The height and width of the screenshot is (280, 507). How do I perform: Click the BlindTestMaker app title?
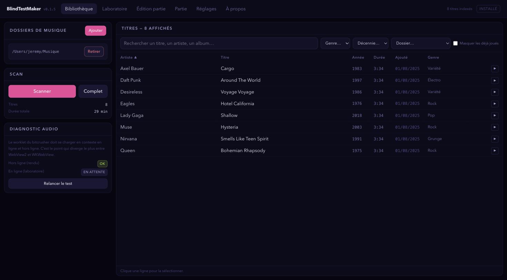24,9
